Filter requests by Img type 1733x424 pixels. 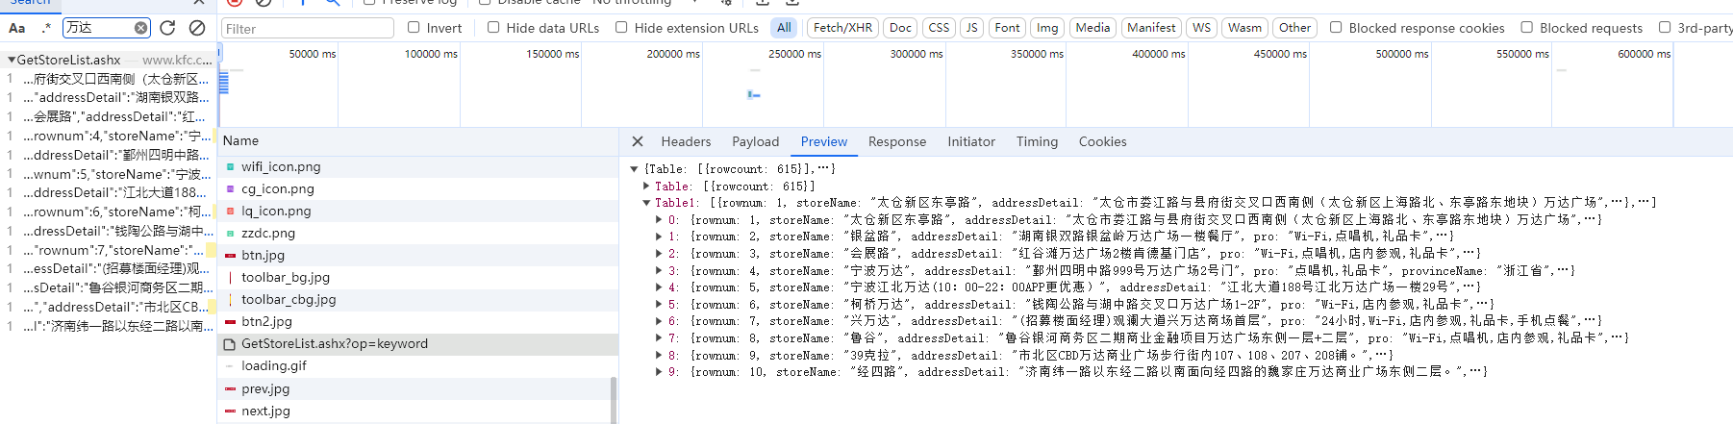coord(1047,28)
